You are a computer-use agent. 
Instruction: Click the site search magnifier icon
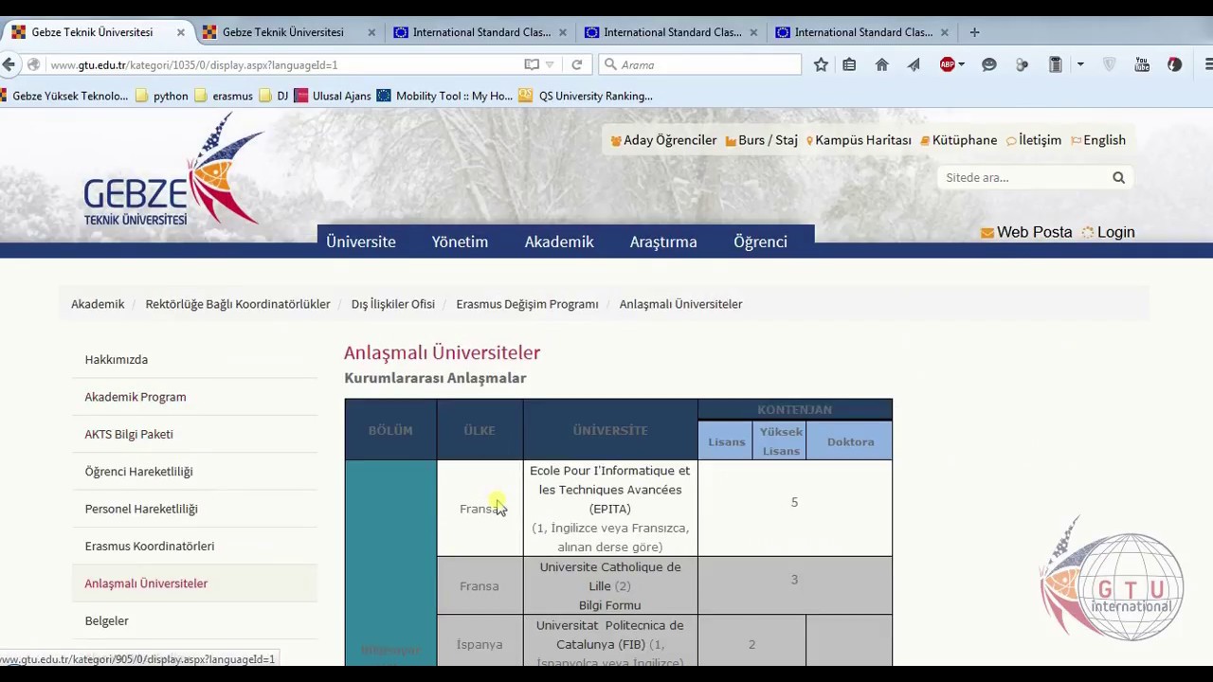[x=1118, y=177]
